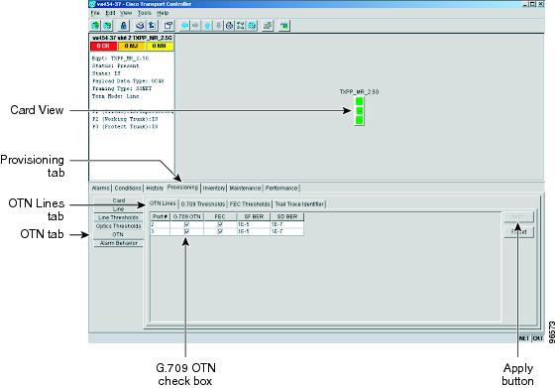
Task: Click the lock node toolbar icon
Action: pos(123,26)
